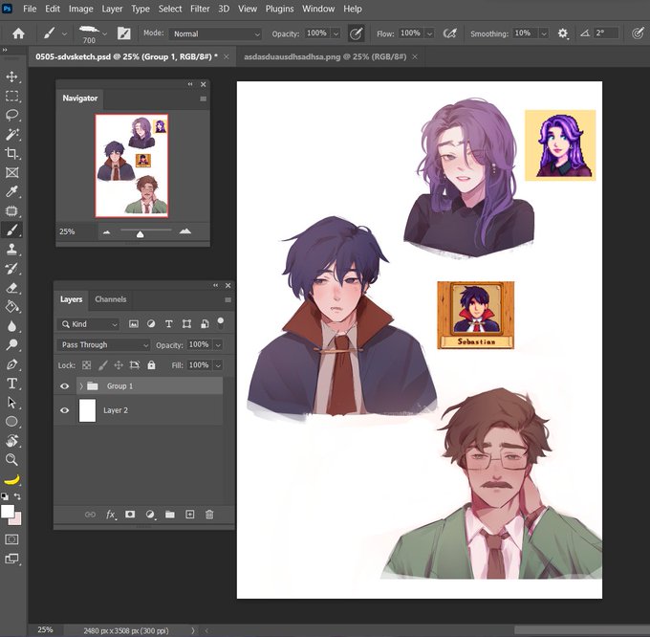The image size is (650, 637).
Task: Create a new layer
Action: click(x=190, y=515)
